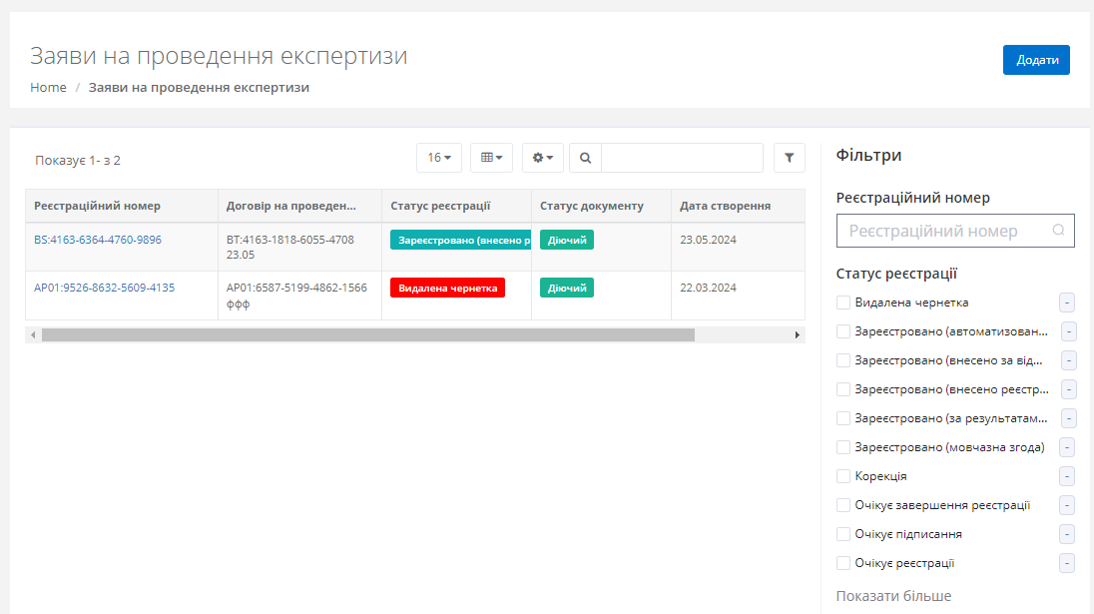Open the page size 16 dropdown
The width and height of the screenshot is (1094, 614).
click(x=439, y=158)
